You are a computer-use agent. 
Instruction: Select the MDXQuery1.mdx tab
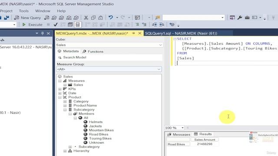(92, 33)
